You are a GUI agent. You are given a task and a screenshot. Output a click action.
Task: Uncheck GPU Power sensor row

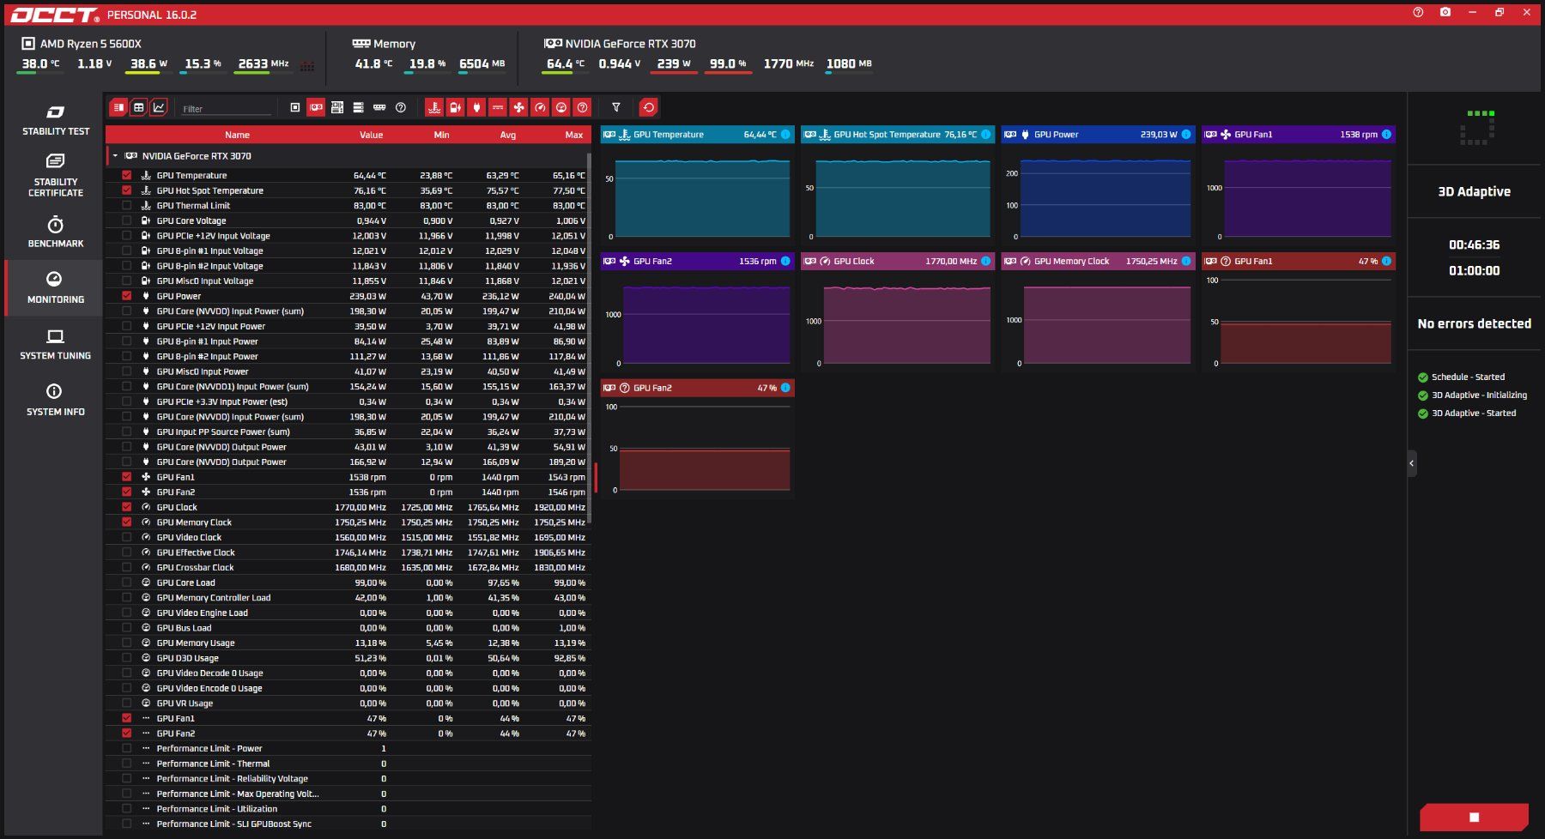[127, 296]
